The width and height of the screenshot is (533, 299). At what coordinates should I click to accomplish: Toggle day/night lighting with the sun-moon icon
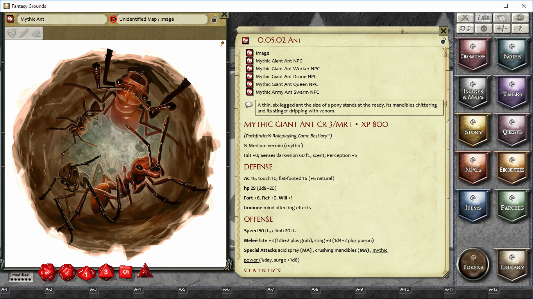465,28
